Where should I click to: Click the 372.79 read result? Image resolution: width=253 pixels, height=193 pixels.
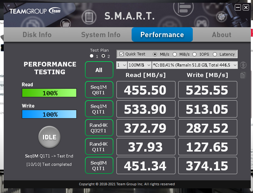tap(146, 128)
